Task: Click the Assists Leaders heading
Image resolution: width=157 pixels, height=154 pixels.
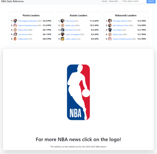Action: (78, 16)
